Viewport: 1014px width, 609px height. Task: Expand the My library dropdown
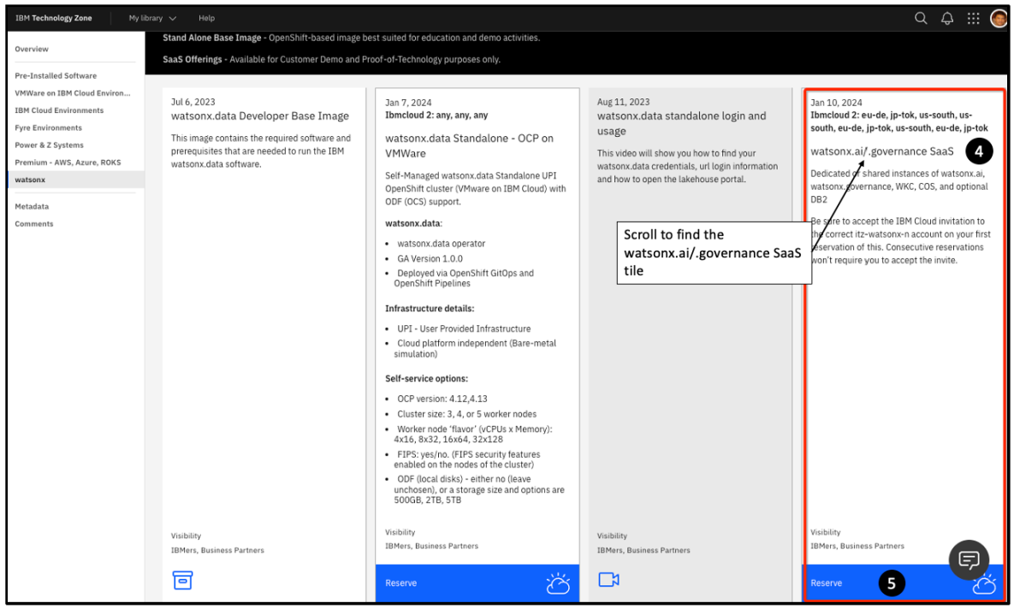[x=152, y=18]
